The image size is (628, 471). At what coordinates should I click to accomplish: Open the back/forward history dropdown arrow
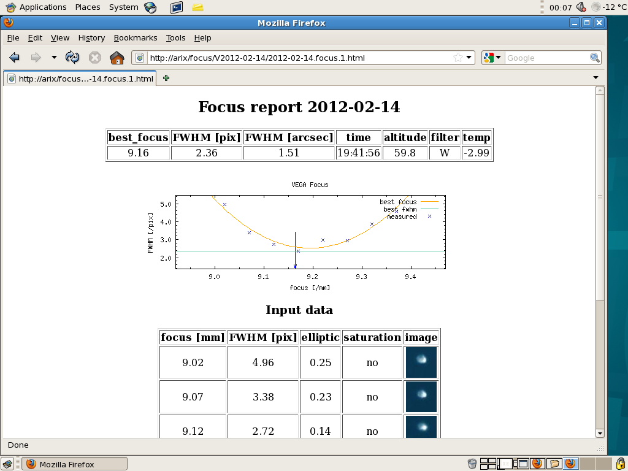click(54, 58)
